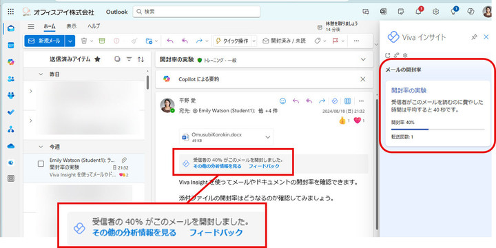Screen dimensions: 496x248
Task: Click in the 検索 search box
Action: point(196,12)
